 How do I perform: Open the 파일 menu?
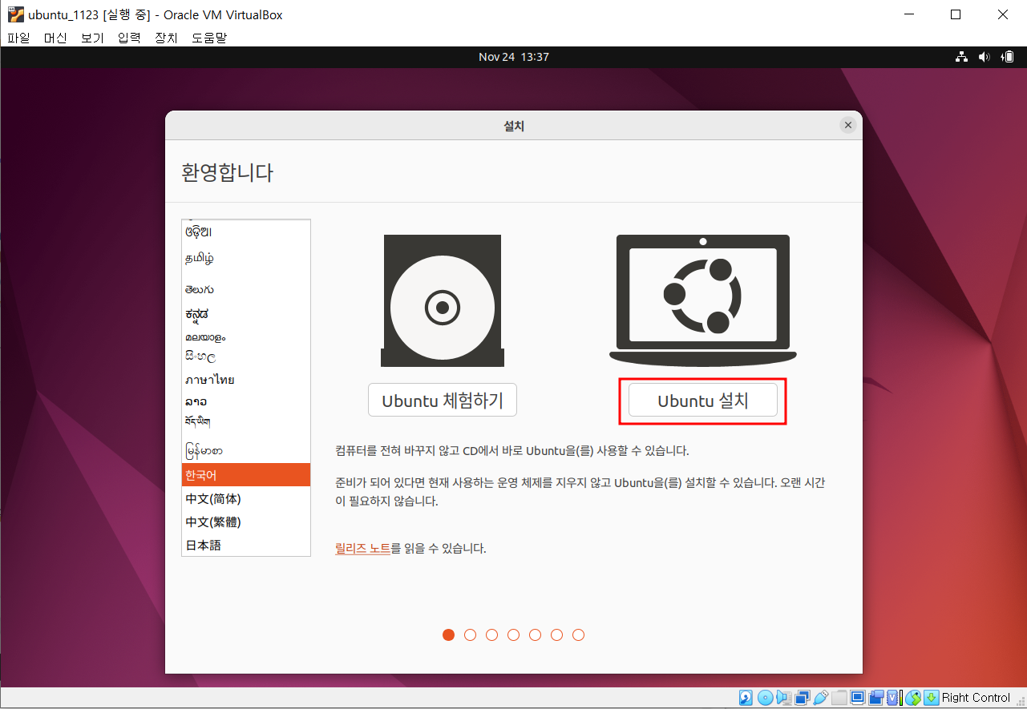(18, 37)
